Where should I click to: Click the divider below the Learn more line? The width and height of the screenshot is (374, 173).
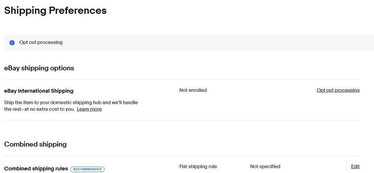[x=182, y=120]
